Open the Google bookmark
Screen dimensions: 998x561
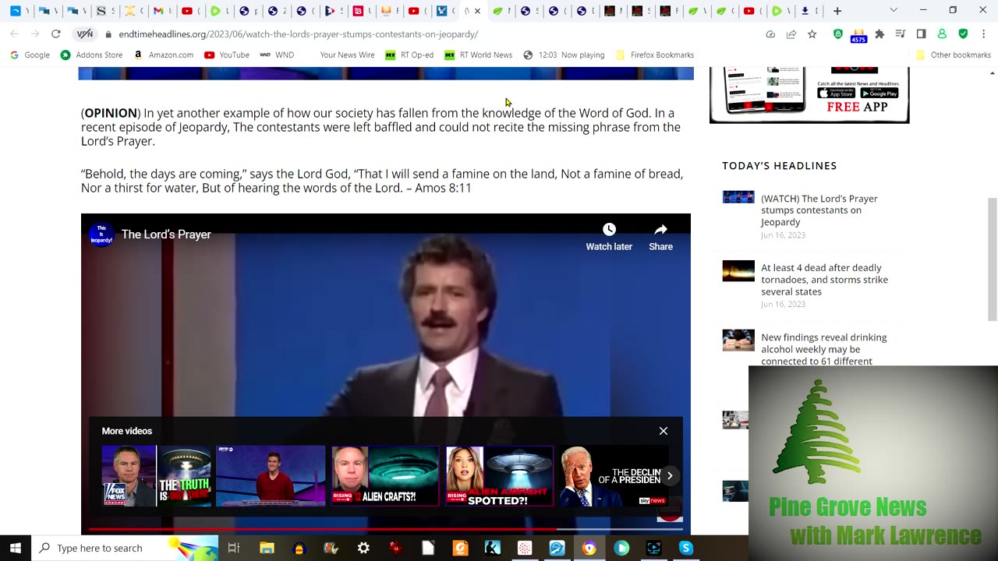coord(30,55)
